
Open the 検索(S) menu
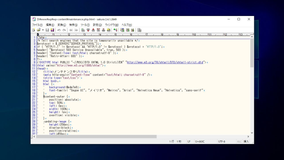click(73, 25)
